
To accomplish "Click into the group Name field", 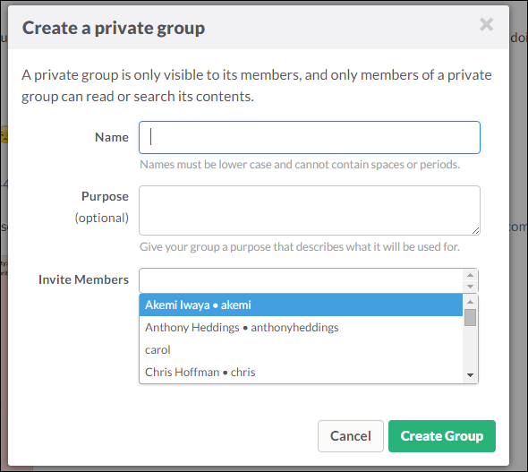I will click(310, 137).
